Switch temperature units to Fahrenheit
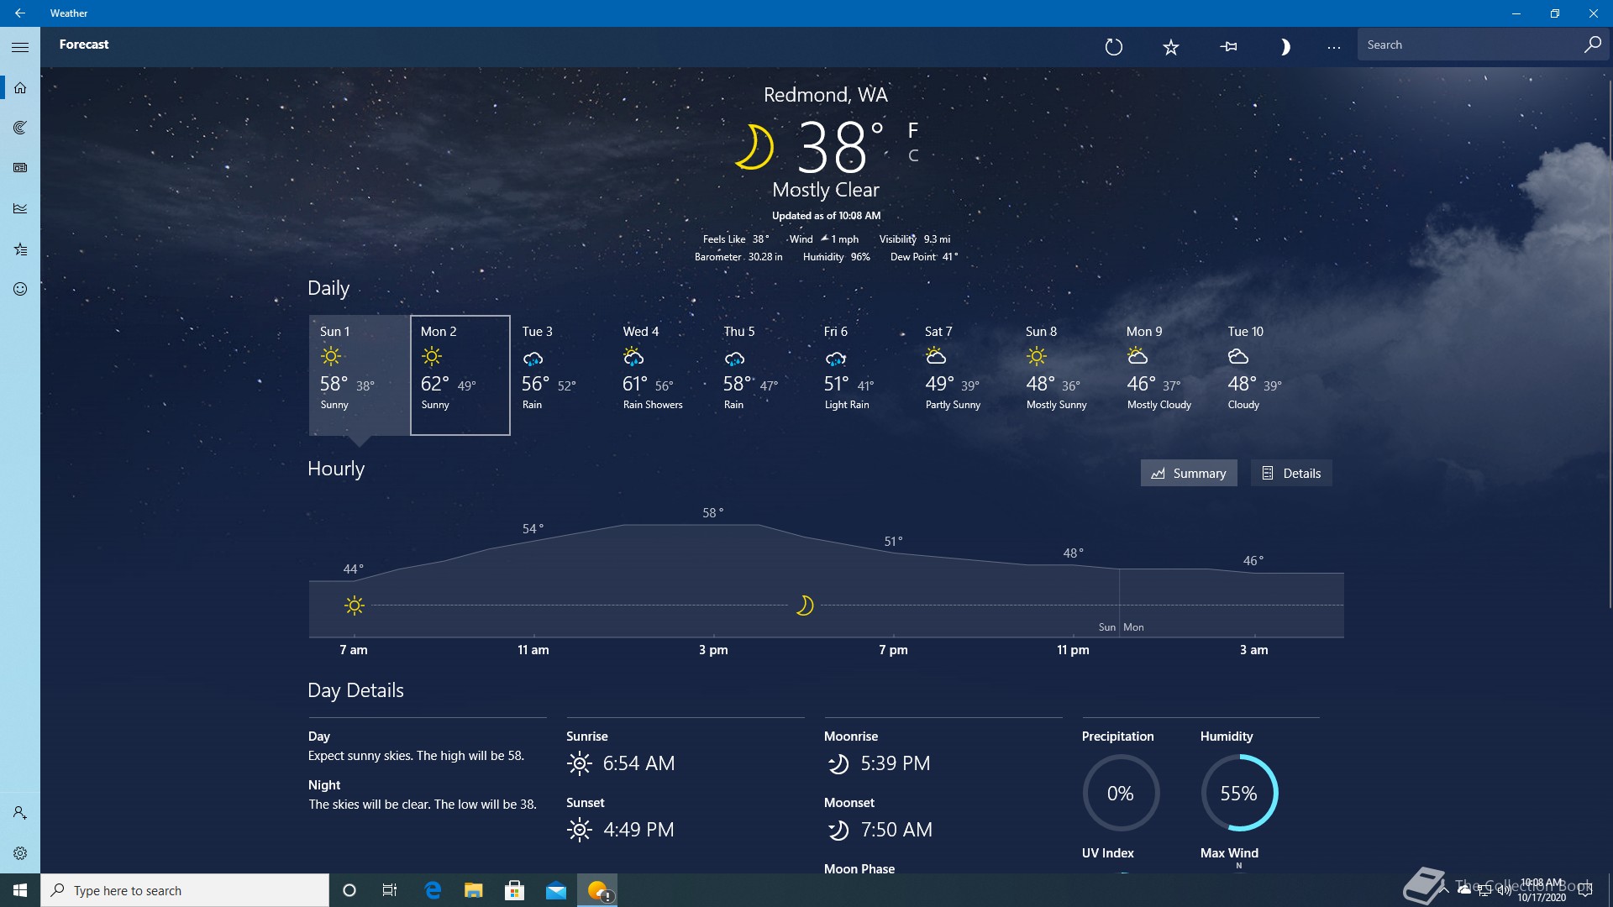This screenshot has width=1613, height=907. click(x=913, y=130)
